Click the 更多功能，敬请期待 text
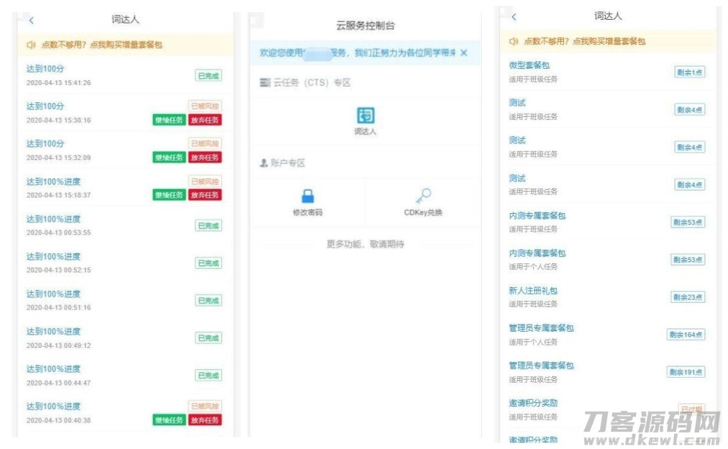Image resolution: width=728 pixels, height=449 pixels. (x=365, y=244)
